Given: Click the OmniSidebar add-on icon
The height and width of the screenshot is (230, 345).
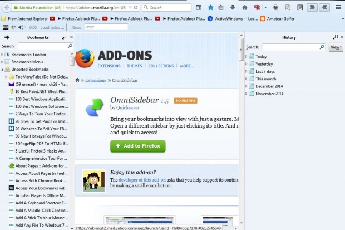Looking at the screenshot, I should pyautogui.click(x=95, y=107).
